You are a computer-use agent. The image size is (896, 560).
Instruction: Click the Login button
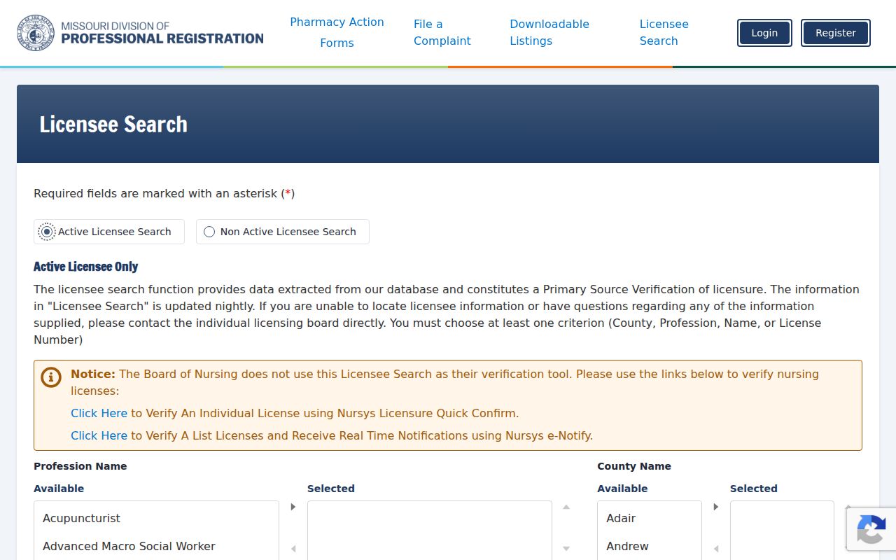click(x=764, y=33)
